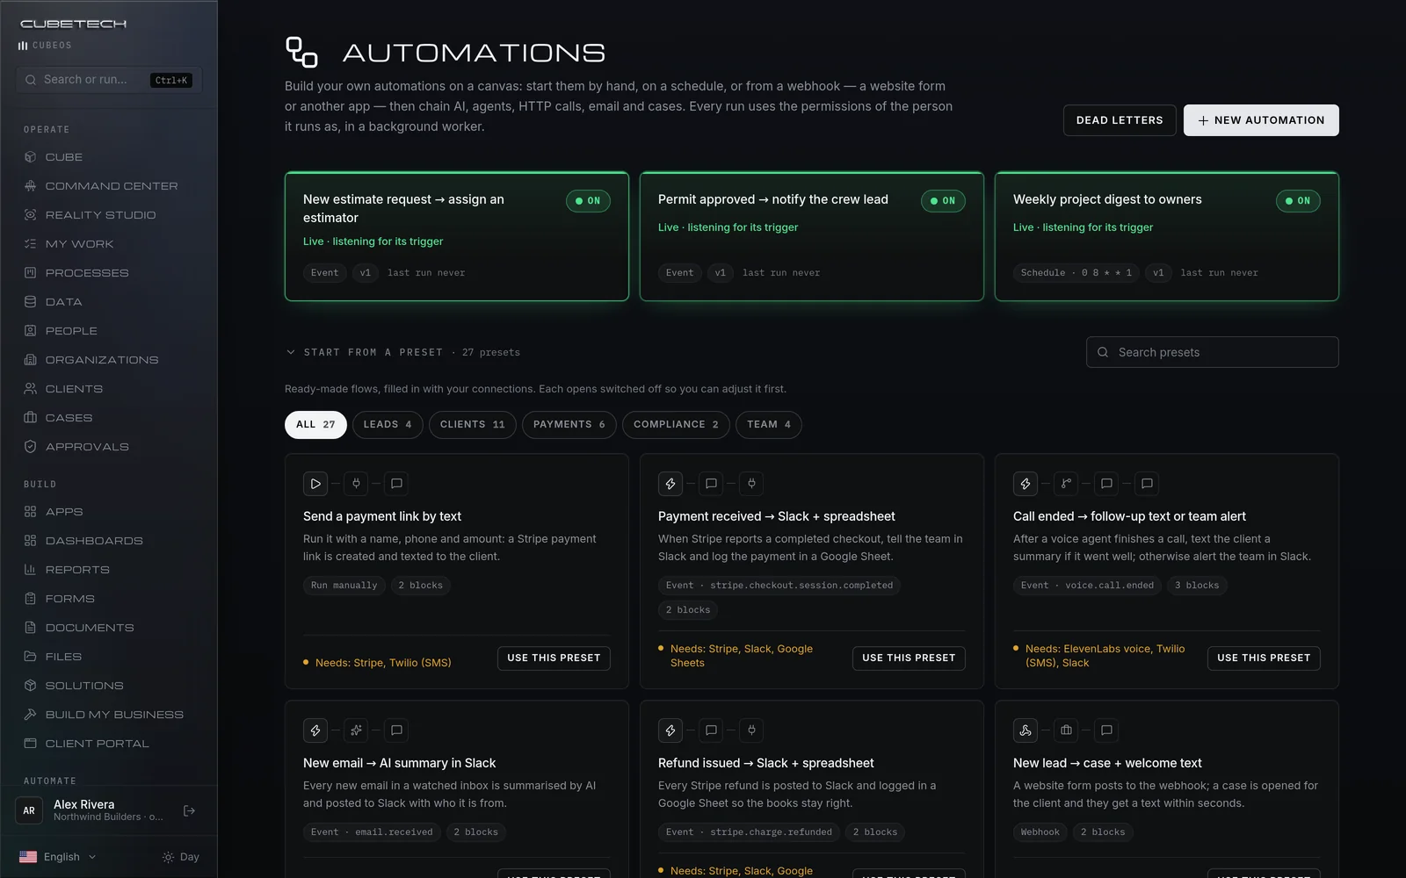Click the "Refund issued → Slack + spreadsheet" title
Viewport: 1406px width, 878px height.
point(766,763)
